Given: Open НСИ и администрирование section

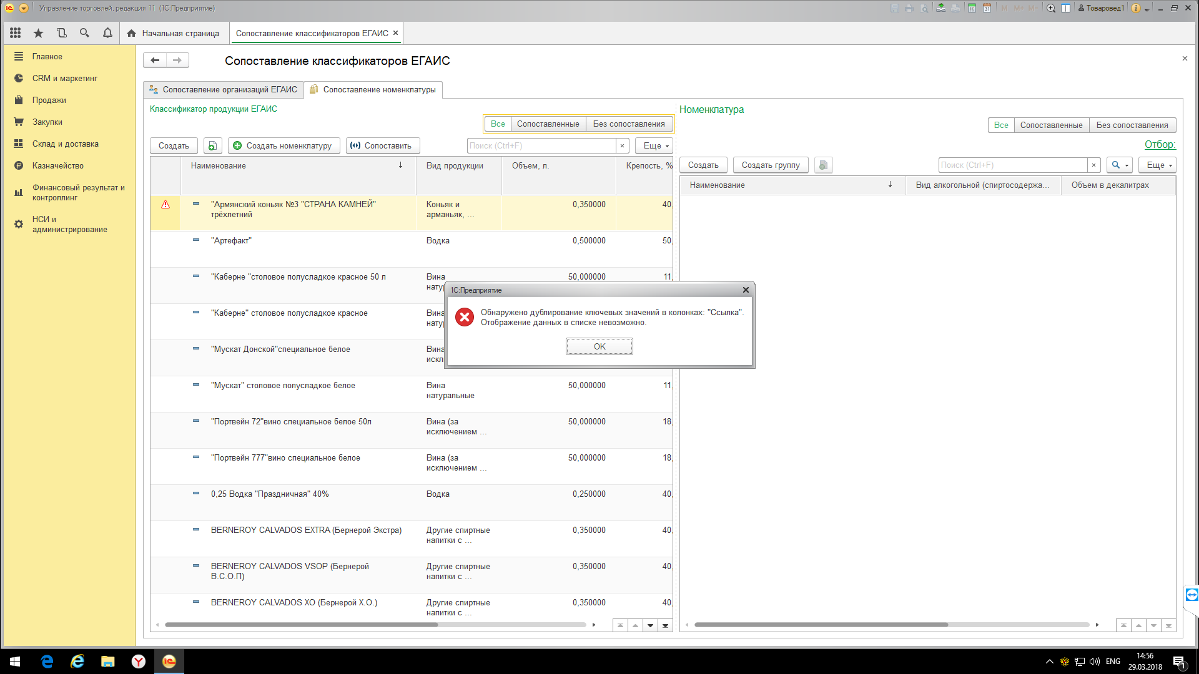Looking at the screenshot, I should click(69, 225).
